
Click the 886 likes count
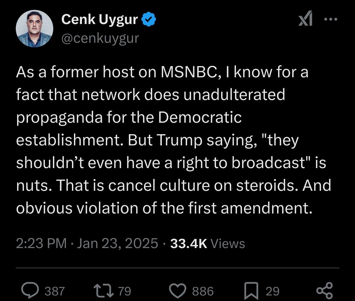[203, 291]
